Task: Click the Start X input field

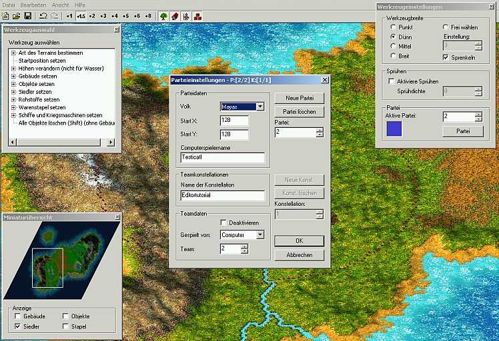Action: [234, 121]
